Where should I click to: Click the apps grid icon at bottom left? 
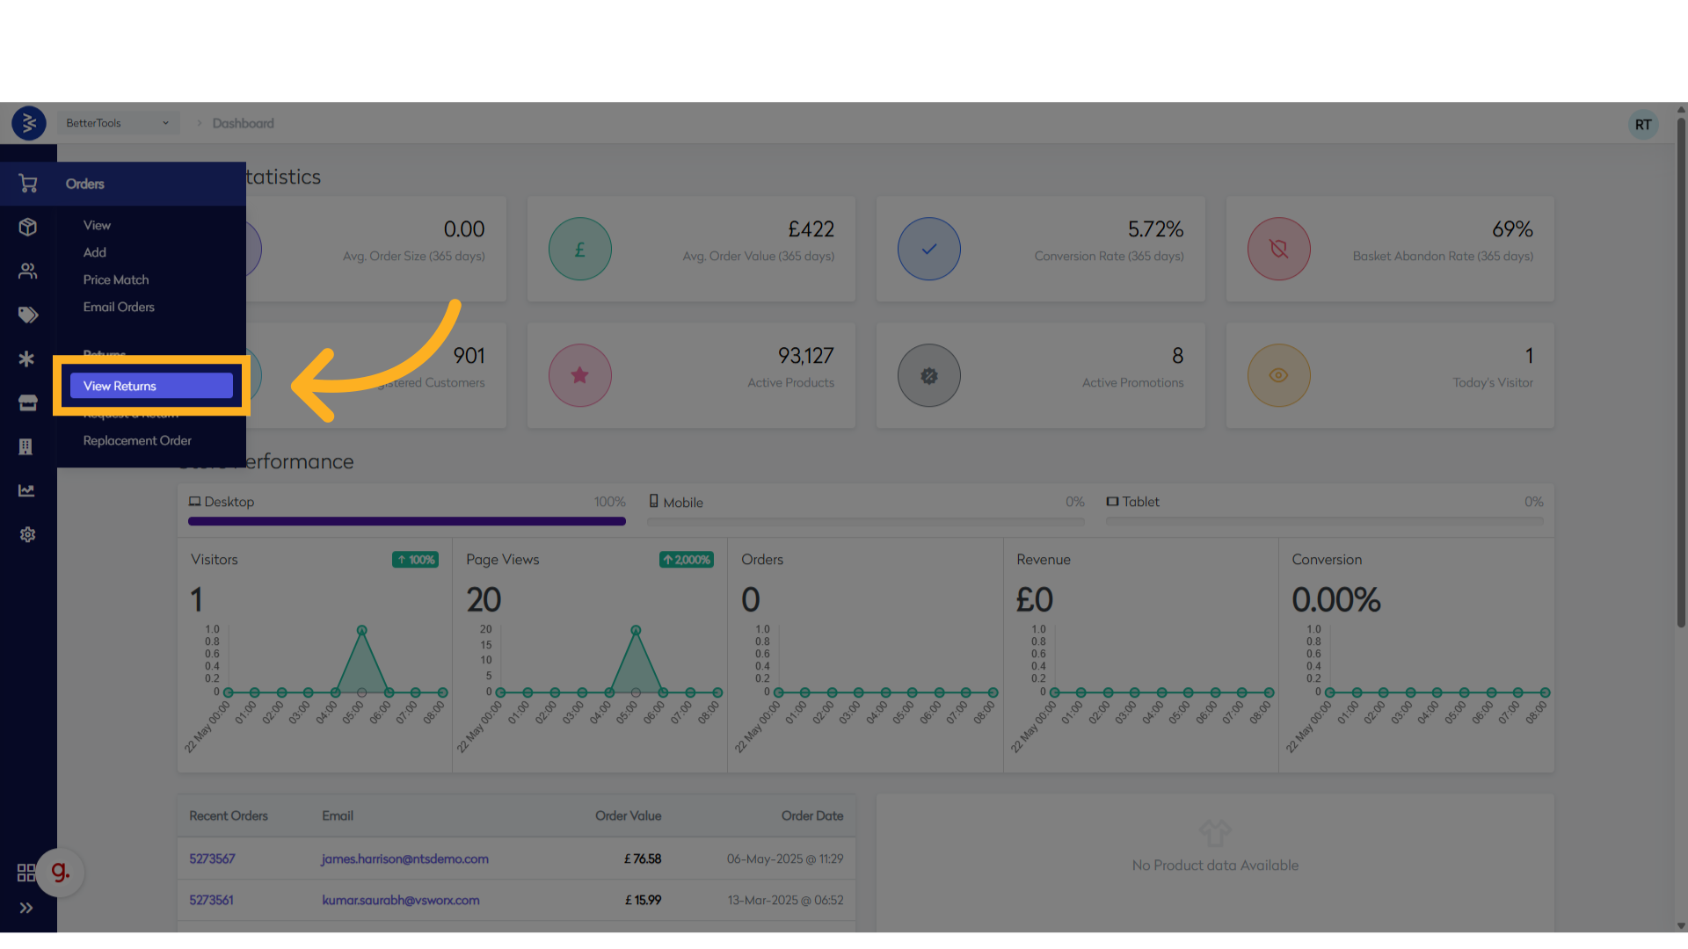click(26, 873)
